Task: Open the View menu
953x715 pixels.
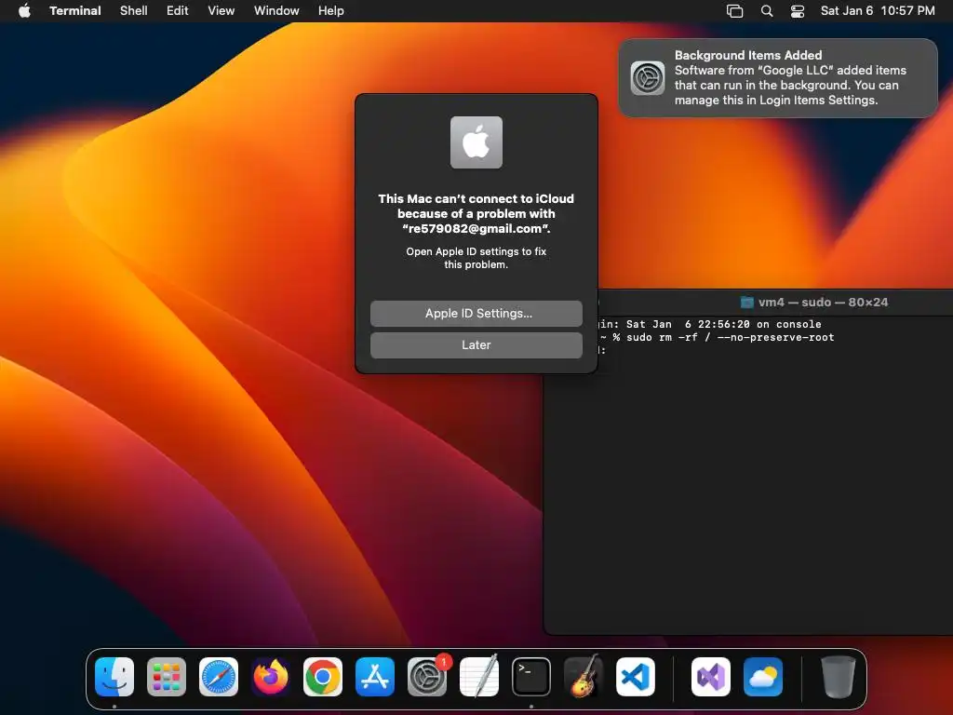Action: pos(221,11)
